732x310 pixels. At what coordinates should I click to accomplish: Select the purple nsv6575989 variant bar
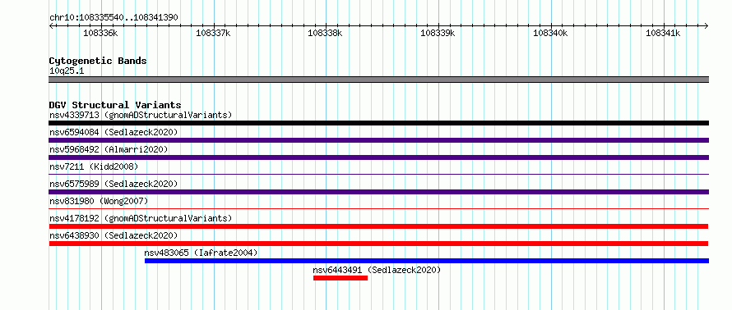(x=378, y=192)
